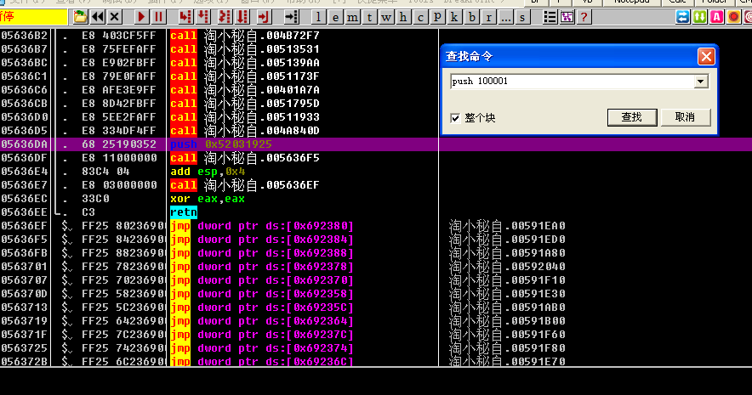The image size is (752, 395).
Task: Click comment '淘小秘自.00592040'
Action: 507,267
